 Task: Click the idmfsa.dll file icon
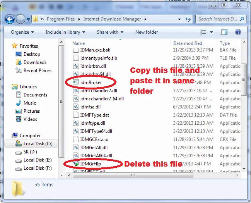coord(76,107)
